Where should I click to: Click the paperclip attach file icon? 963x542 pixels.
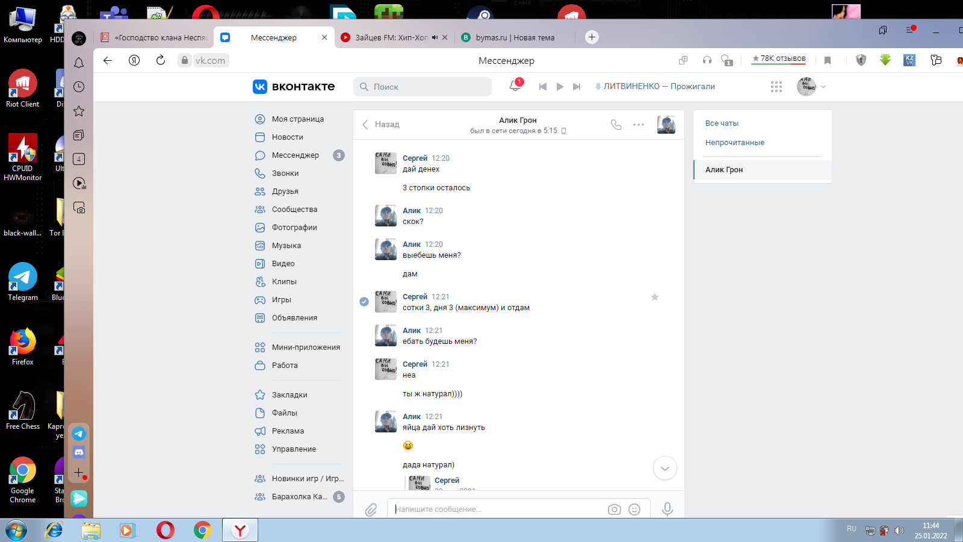tap(371, 509)
